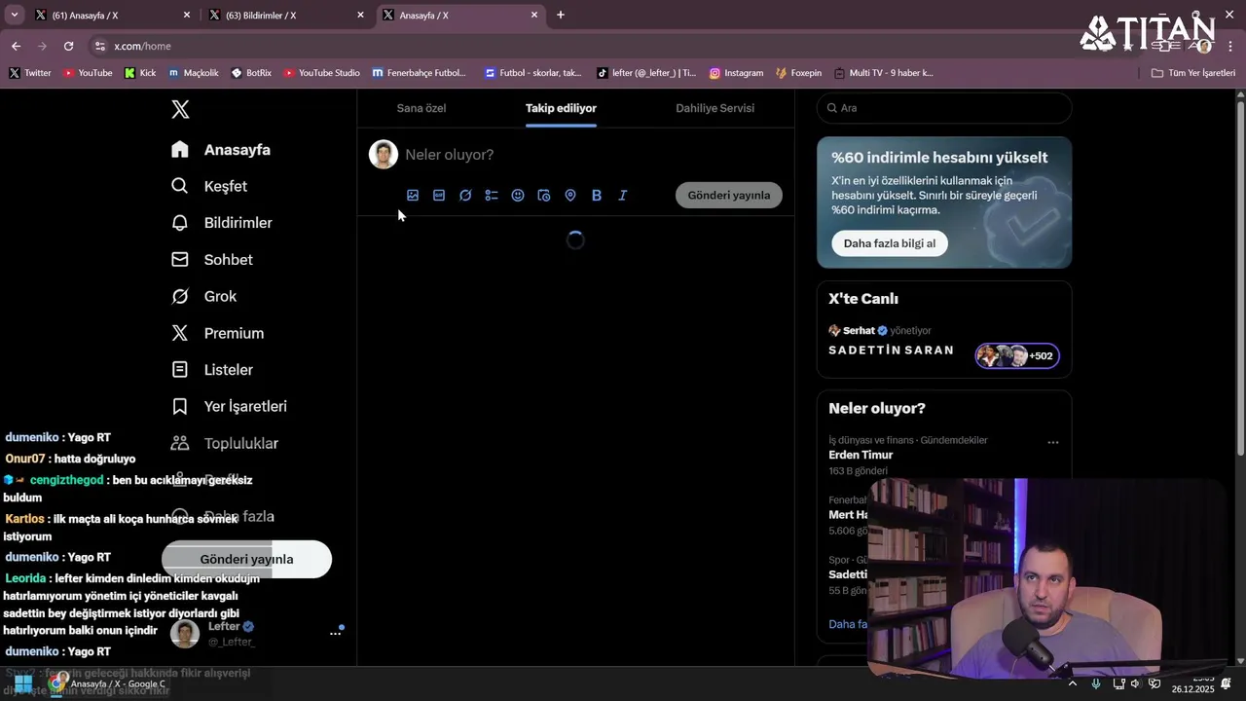
Task: Open options dots for Erden Timur trend
Action: pyautogui.click(x=1053, y=442)
